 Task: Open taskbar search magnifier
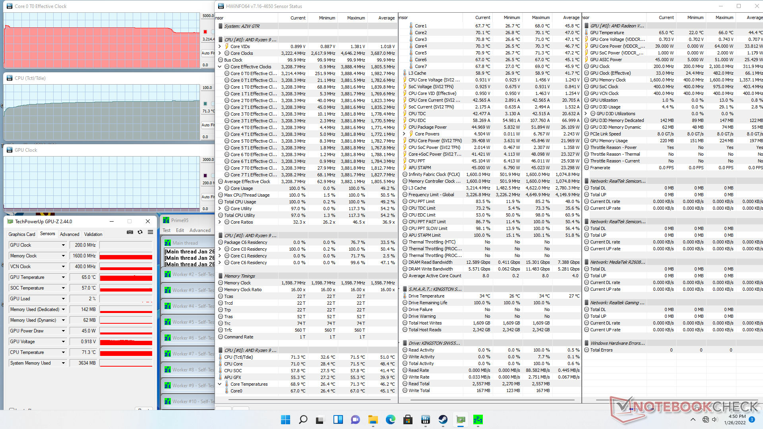[x=303, y=419]
